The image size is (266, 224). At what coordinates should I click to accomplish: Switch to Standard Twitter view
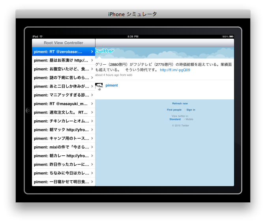pyautogui.click(x=175, y=119)
